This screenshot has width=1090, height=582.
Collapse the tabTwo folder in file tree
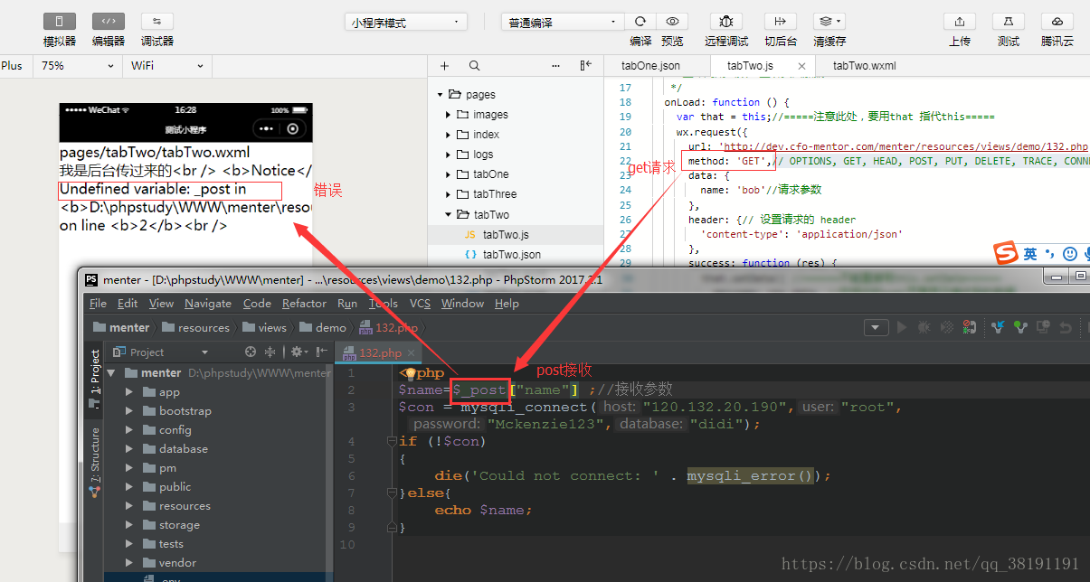(448, 214)
